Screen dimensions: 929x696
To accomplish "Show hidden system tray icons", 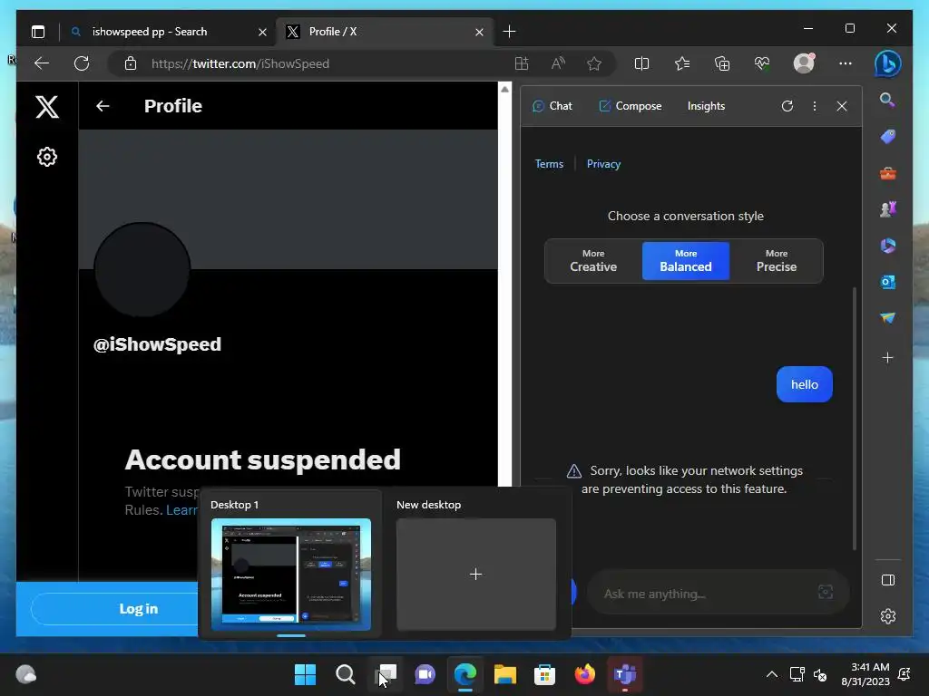I will 771,674.
